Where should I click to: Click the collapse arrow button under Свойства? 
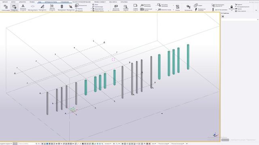pos(223,17)
